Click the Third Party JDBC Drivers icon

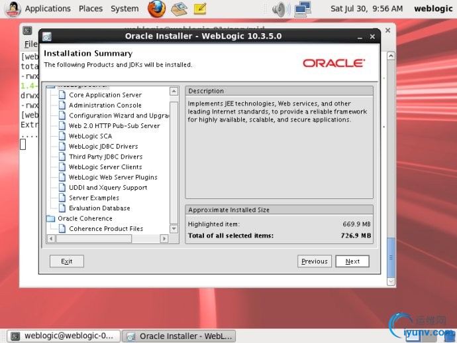coord(62,156)
